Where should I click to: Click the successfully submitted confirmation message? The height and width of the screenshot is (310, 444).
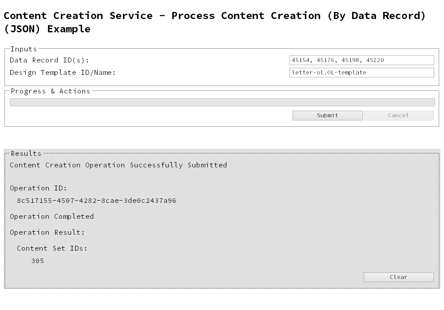click(118, 165)
